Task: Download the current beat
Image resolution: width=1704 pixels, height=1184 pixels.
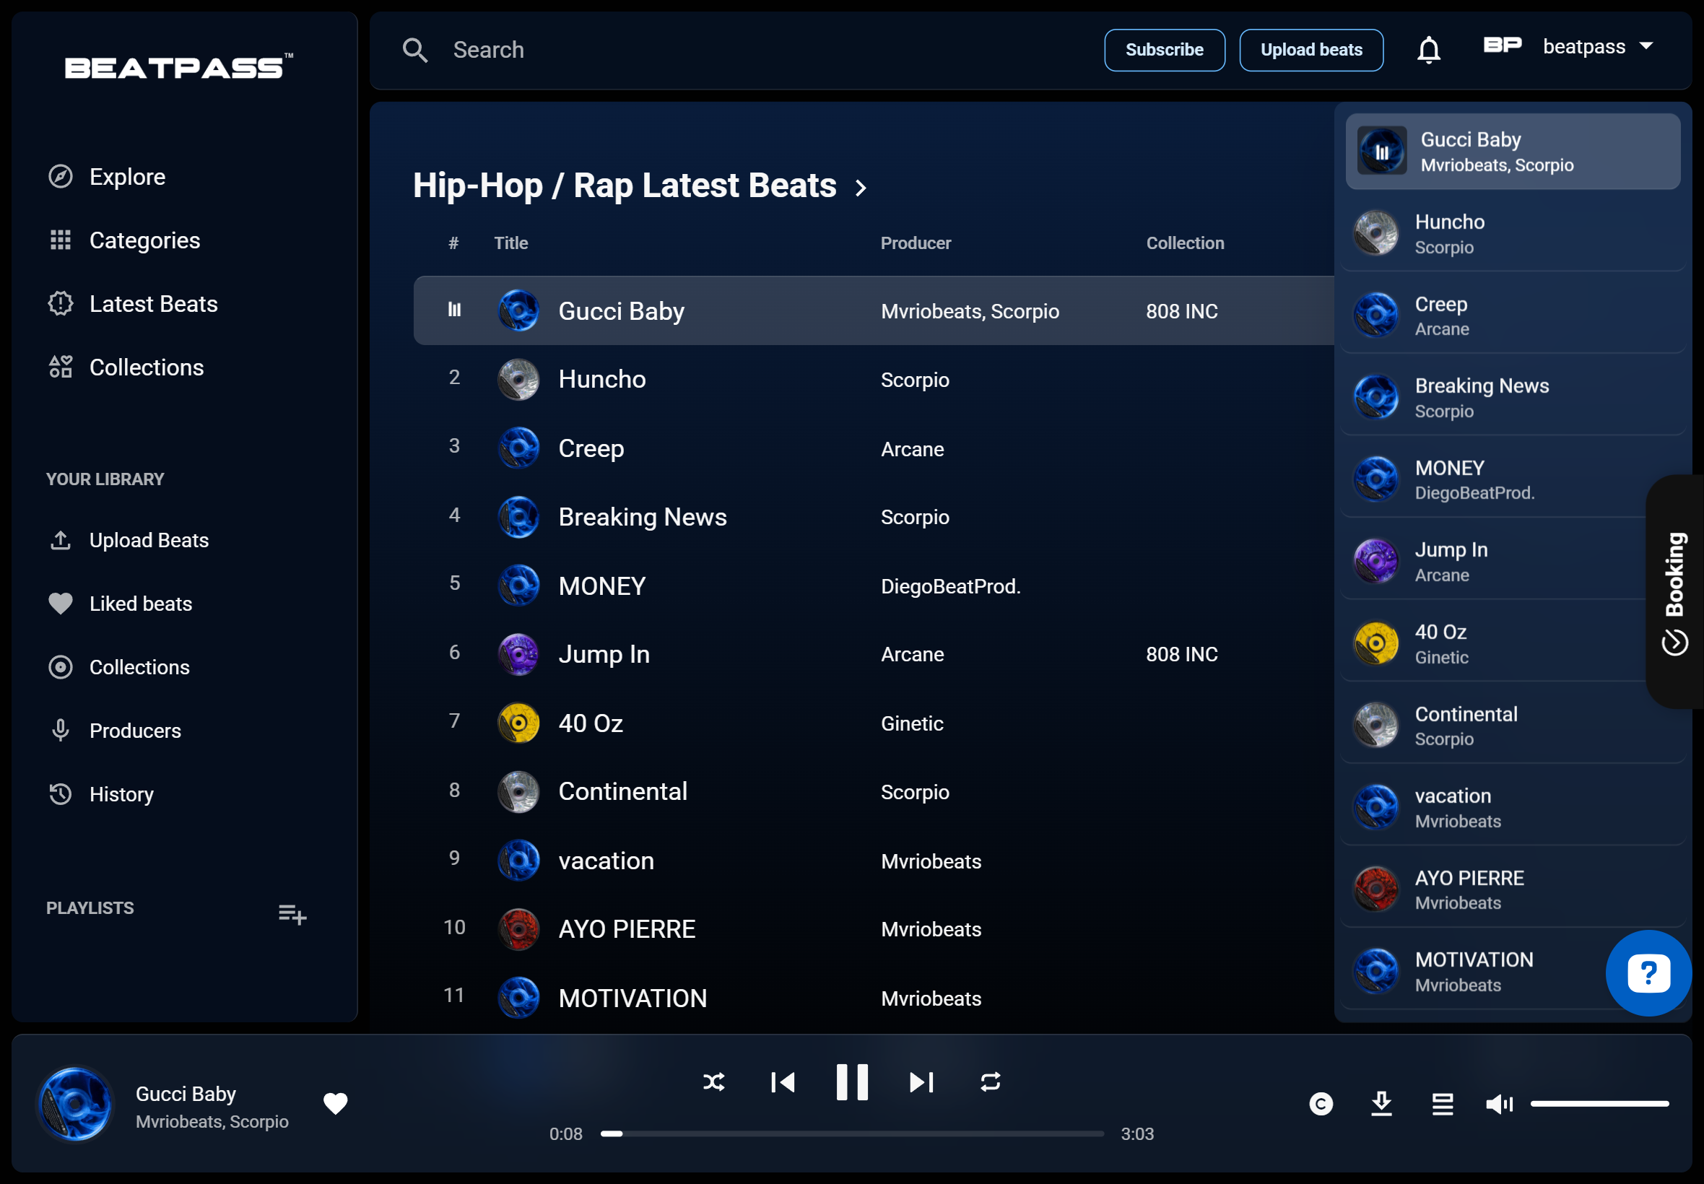Action: pos(1381,1104)
